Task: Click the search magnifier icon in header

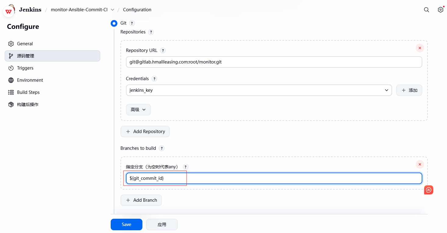Action: tap(426, 10)
